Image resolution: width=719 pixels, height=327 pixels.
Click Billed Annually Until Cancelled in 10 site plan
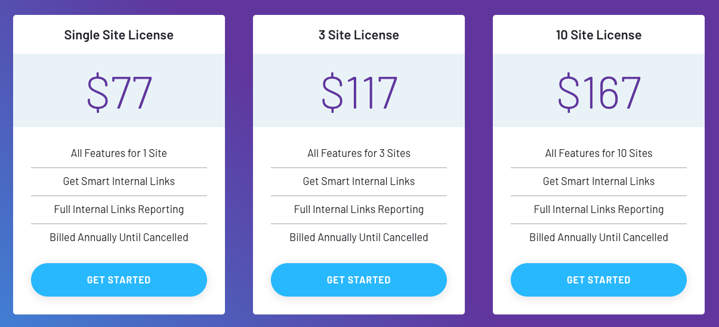(x=598, y=237)
